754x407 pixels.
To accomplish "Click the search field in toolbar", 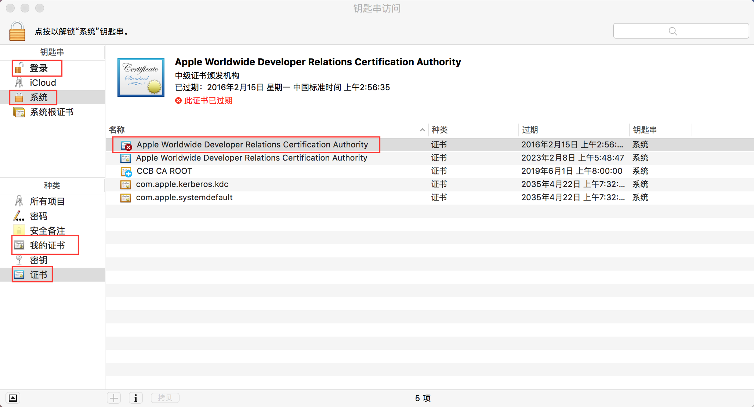I will pyautogui.click(x=681, y=31).
